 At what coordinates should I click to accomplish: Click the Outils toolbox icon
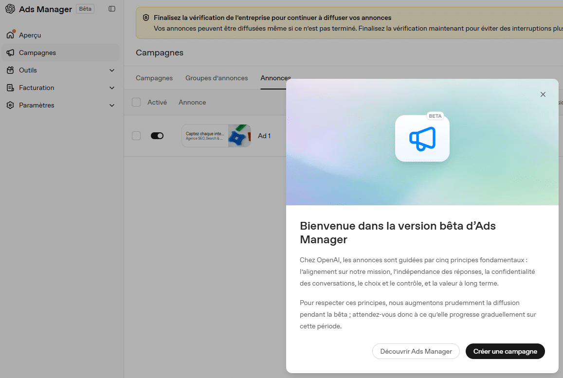coord(10,70)
